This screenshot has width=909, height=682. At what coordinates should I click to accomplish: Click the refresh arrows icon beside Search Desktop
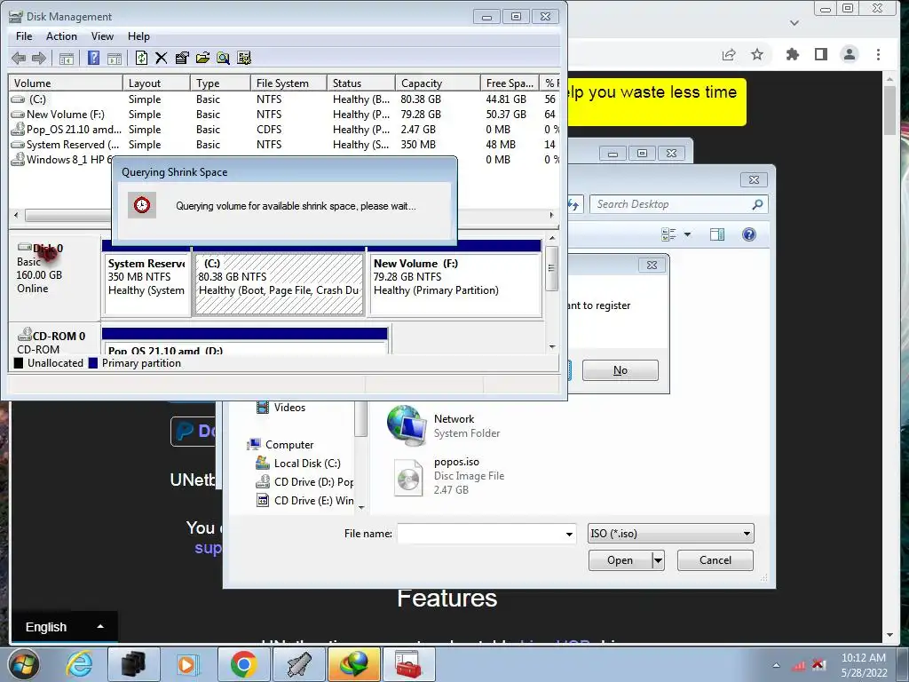pyautogui.click(x=574, y=204)
